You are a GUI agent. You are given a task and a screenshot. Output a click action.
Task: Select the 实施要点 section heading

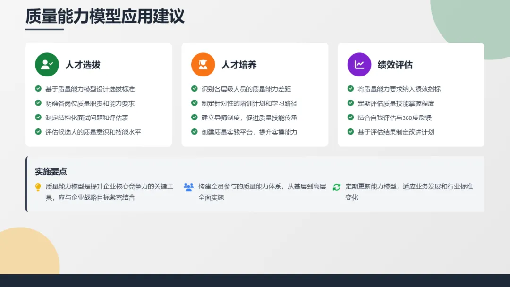click(51, 172)
